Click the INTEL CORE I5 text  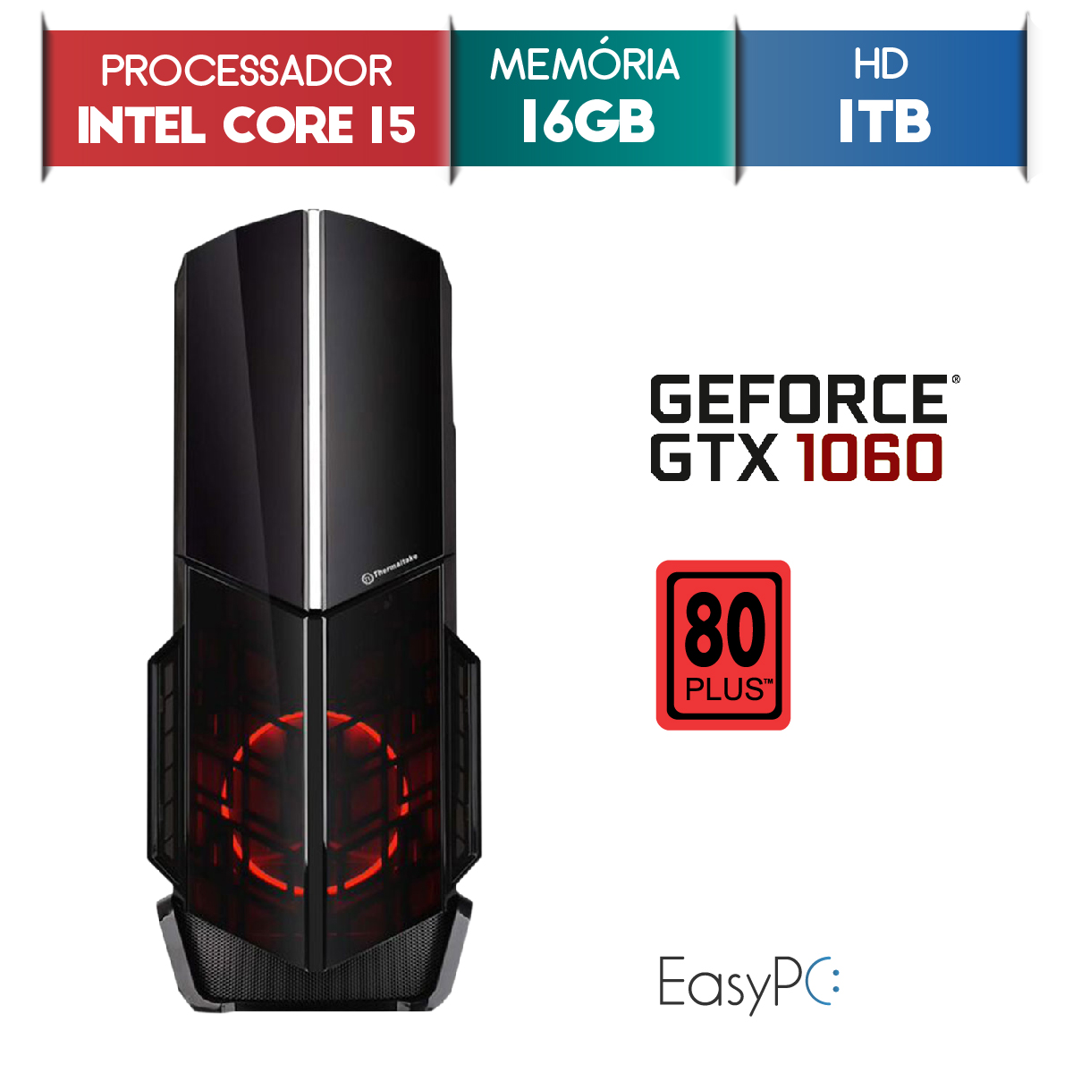pos(247,125)
